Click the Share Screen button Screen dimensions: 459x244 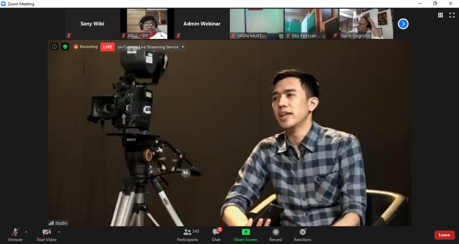[x=246, y=235]
